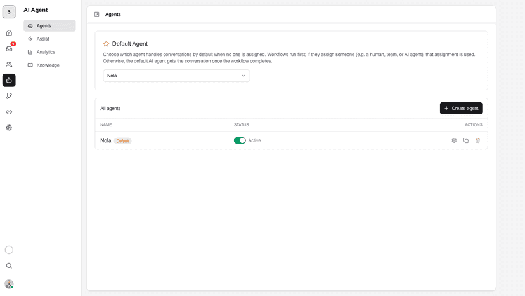Select Agents in the AI Agent menu
This screenshot has height=296, width=525.
(49, 26)
